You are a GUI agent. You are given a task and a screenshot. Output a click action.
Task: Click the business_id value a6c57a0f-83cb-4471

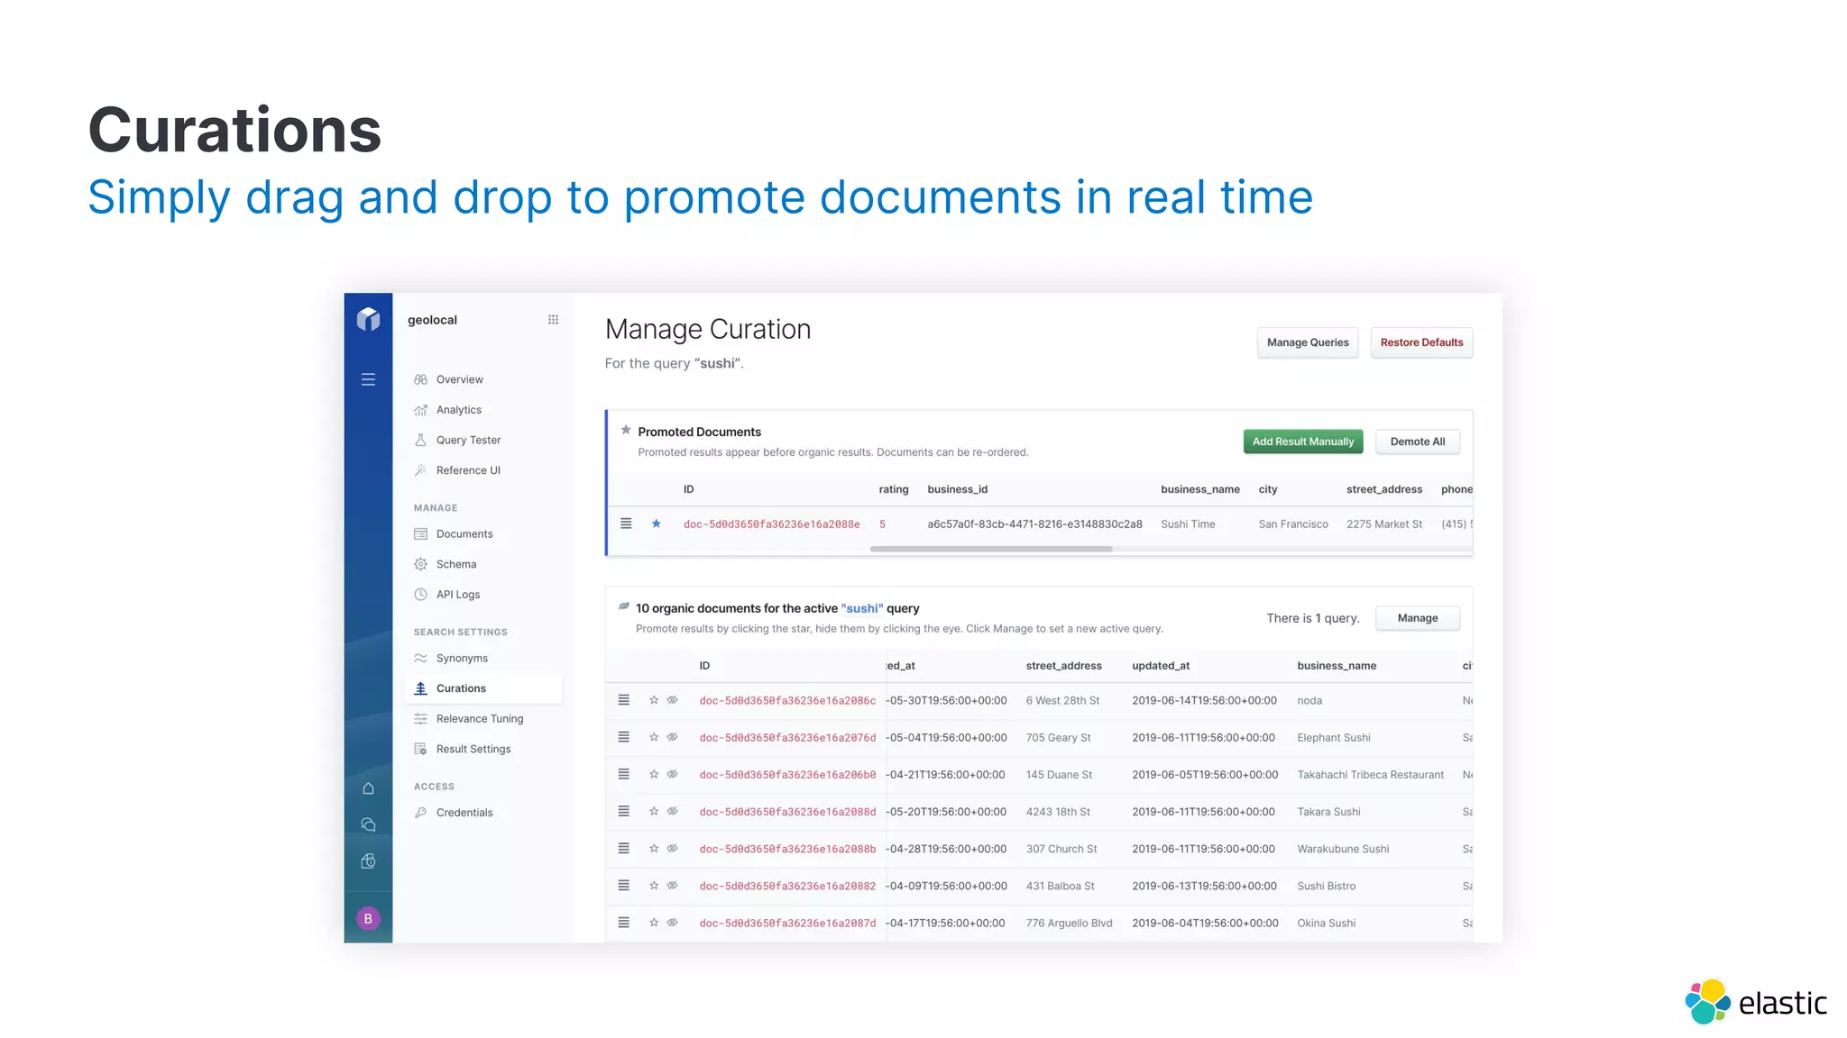click(x=1034, y=524)
